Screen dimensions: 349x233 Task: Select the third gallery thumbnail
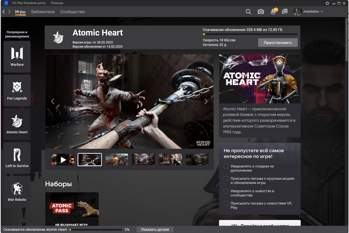click(x=117, y=160)
